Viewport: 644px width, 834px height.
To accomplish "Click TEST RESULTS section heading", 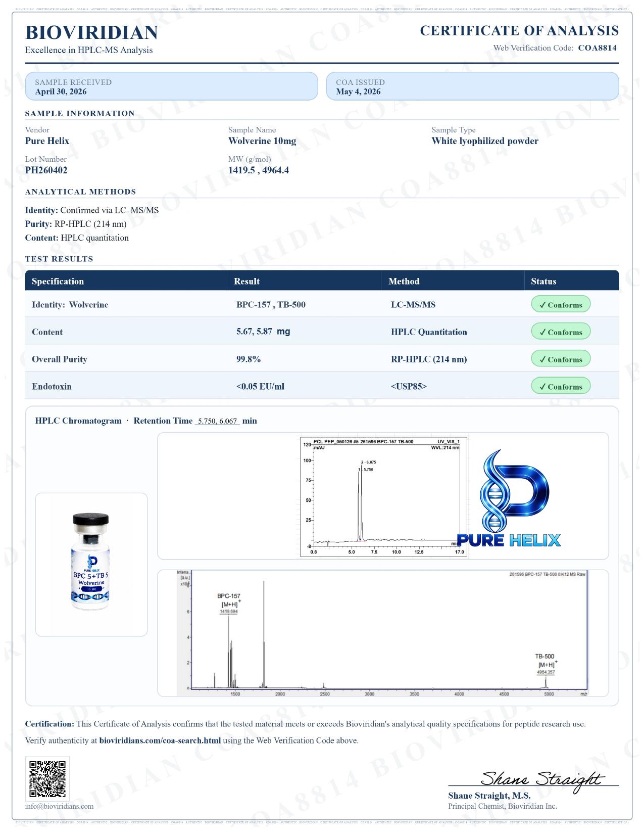I will (59, 259).
